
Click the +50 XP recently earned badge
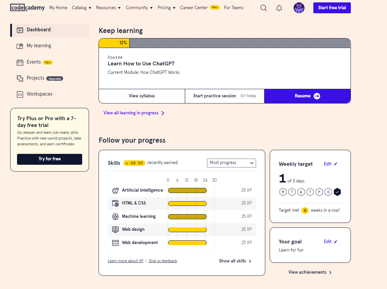tap(134, 163)
